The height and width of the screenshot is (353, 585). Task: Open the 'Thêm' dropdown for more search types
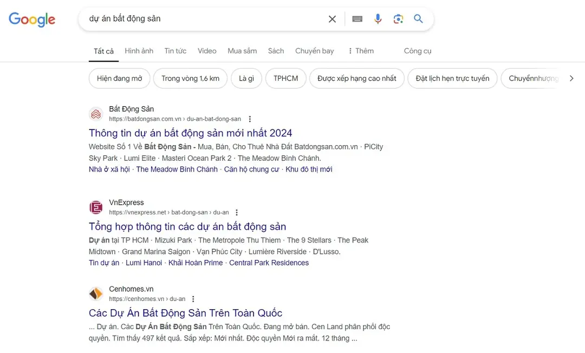(x=361, y=50)
